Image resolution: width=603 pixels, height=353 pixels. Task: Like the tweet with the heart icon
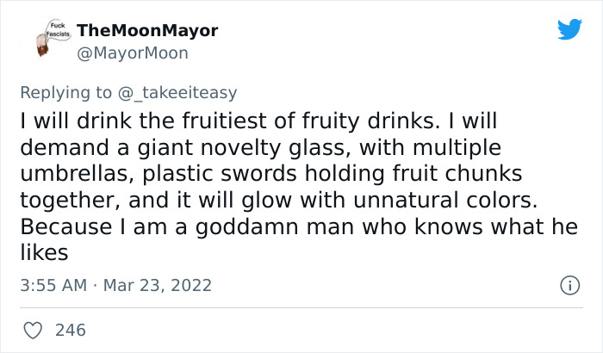tap(34, 329)
